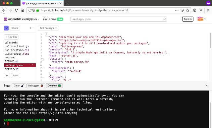Open public/client.js file

click(x=17, y=46)
